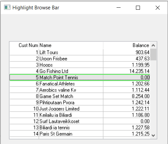The width and height of the screenshot is (168, 144).
Task: Select the Lift Tours row
Action: [80, 52]
